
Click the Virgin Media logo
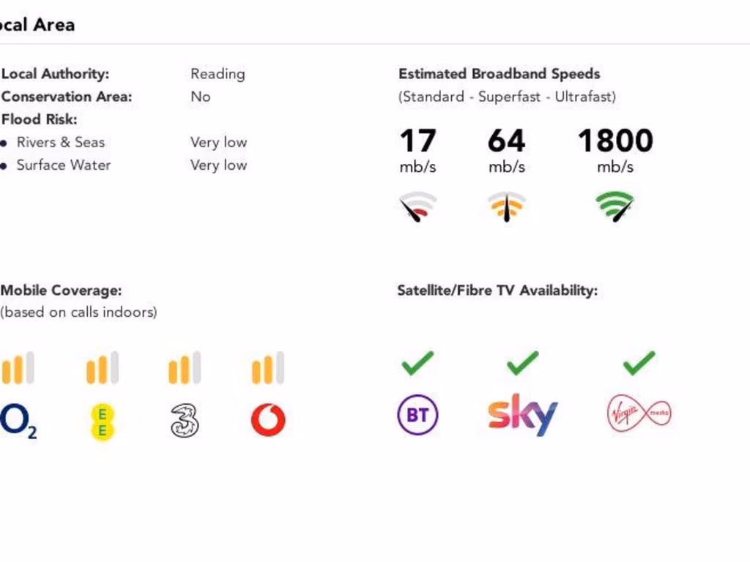point(639,414)
